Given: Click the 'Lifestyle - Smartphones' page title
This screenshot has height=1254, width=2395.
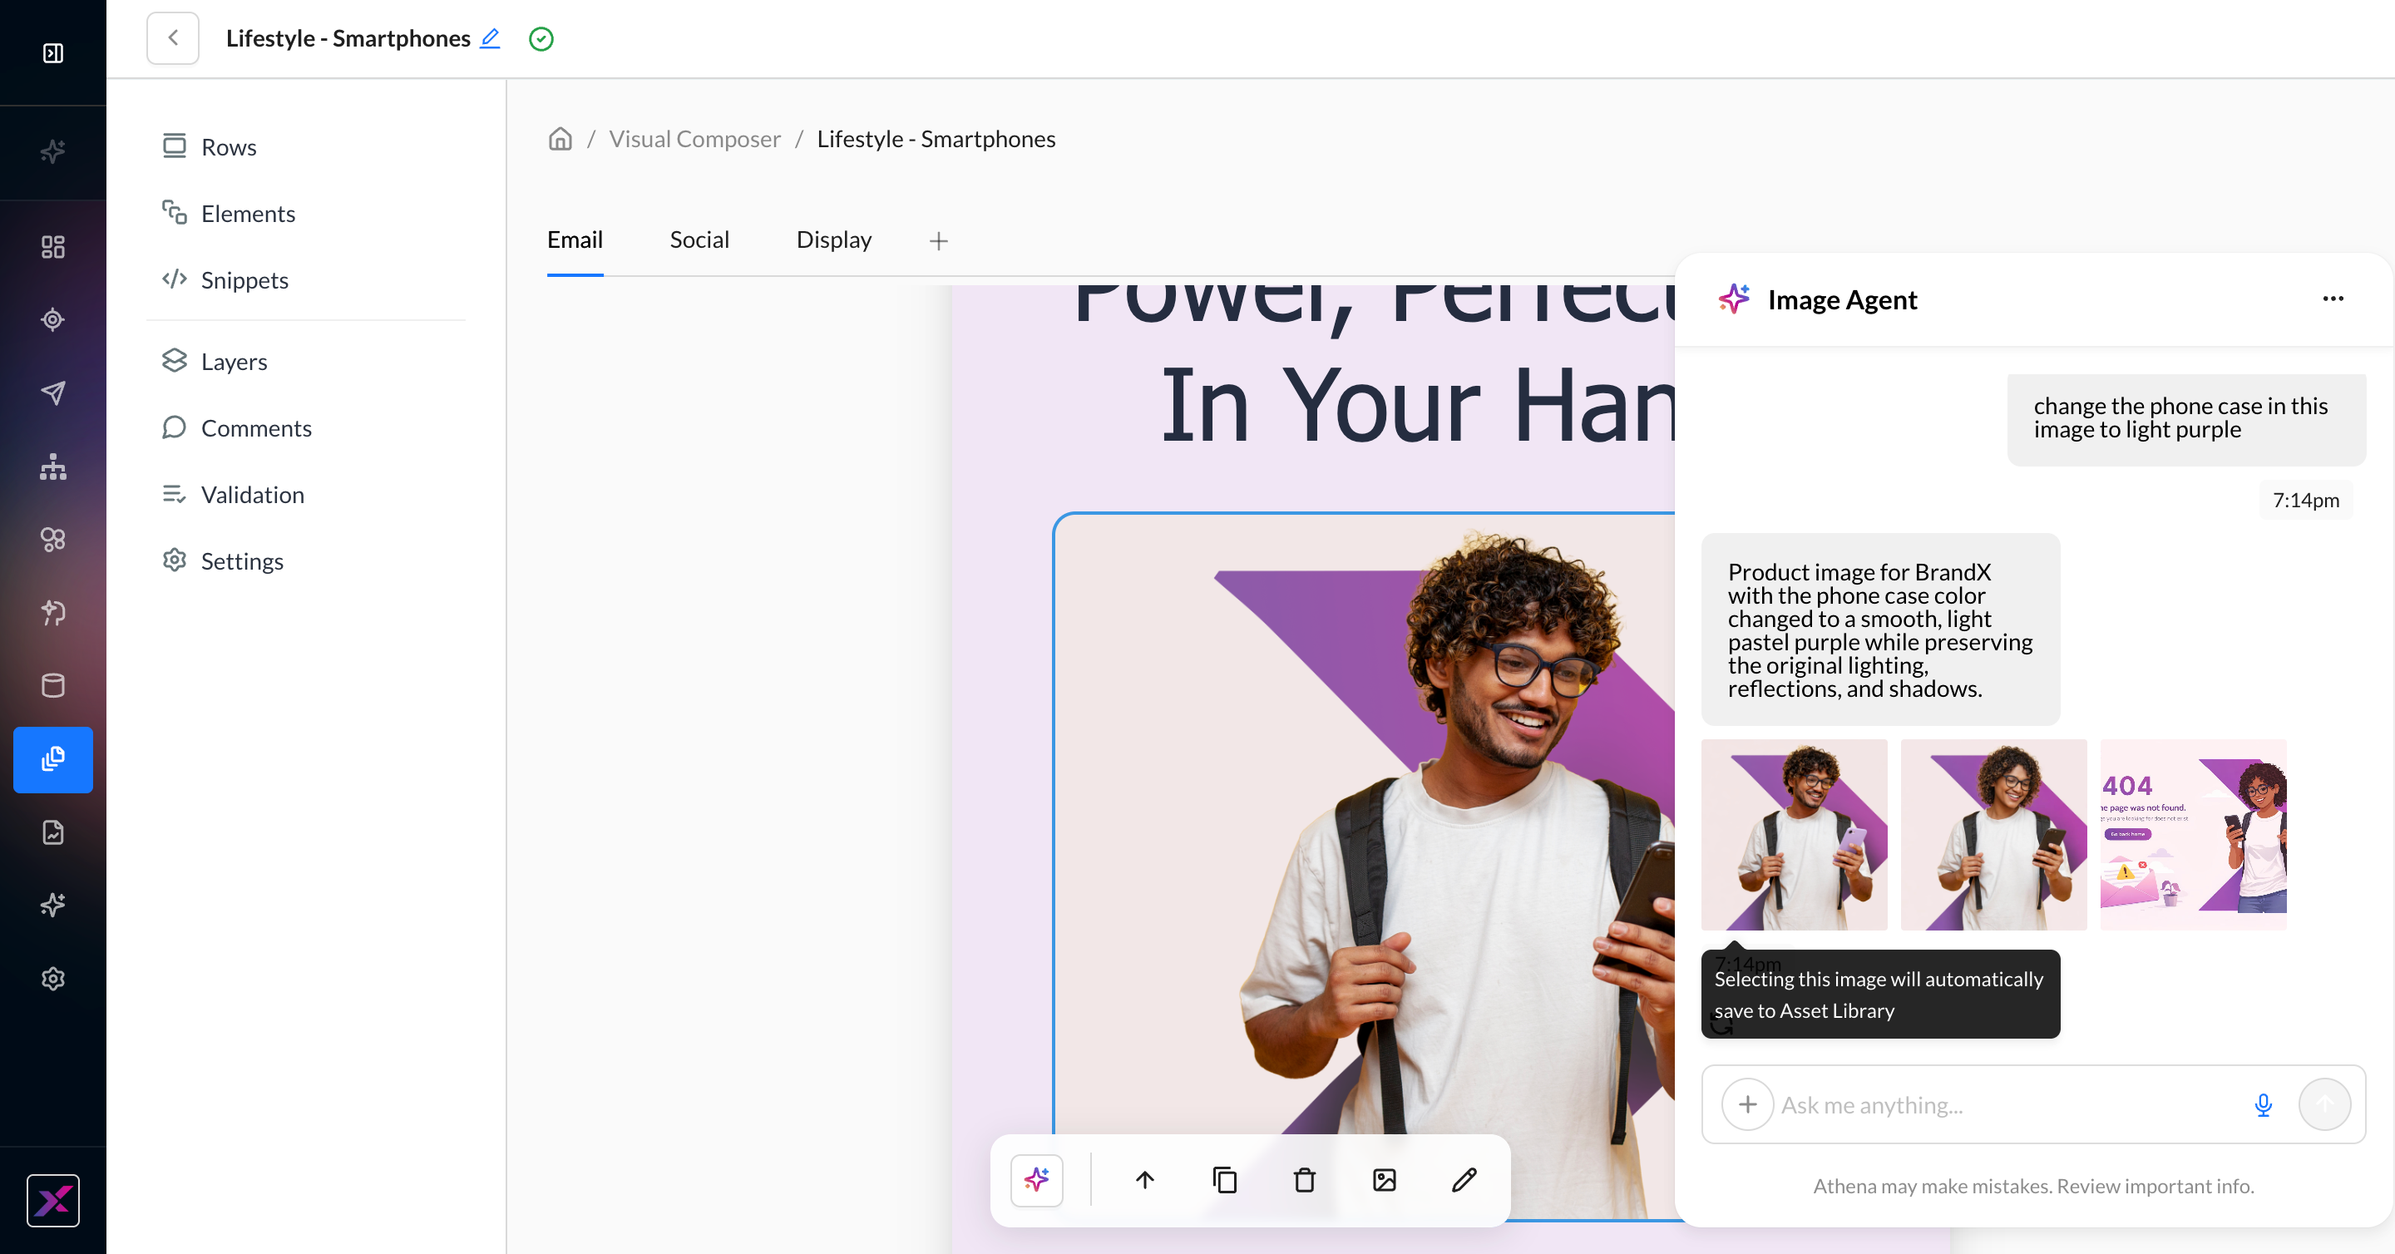Looking at the screenshot, I should (x=348, y=38).
